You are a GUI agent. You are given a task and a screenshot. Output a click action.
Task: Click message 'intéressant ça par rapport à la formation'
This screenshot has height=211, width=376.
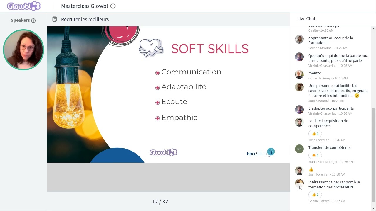[334, 185]
